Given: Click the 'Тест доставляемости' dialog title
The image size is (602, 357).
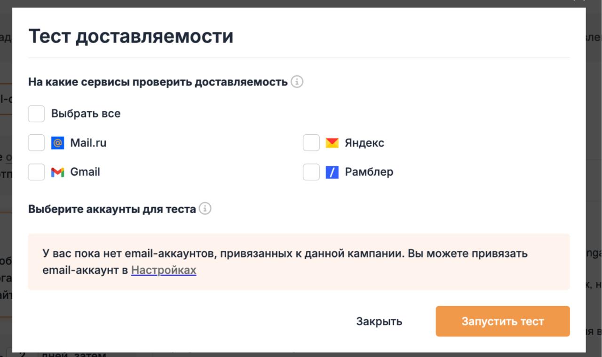Looking at the screenshot, I should [x=131, y=36].
